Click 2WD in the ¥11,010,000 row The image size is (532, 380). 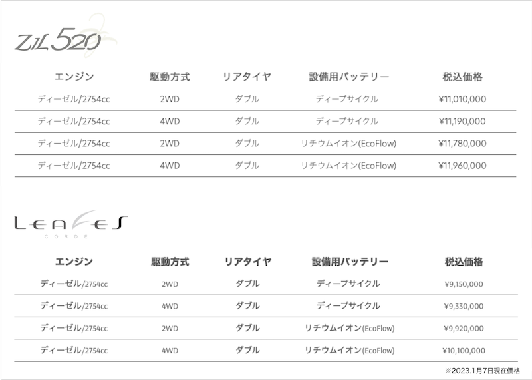point(170,99)
